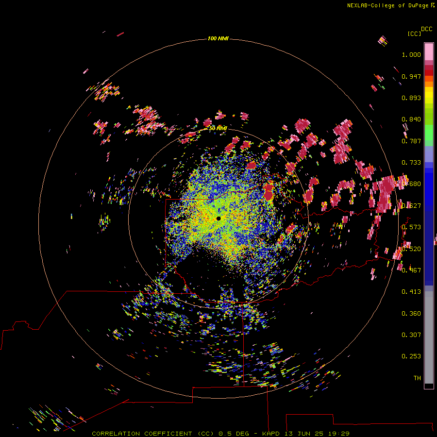Select the 0.520 legend value
The height and width of the screenshot is (437, 437).
pyautogui.click(x=411, y=249)
